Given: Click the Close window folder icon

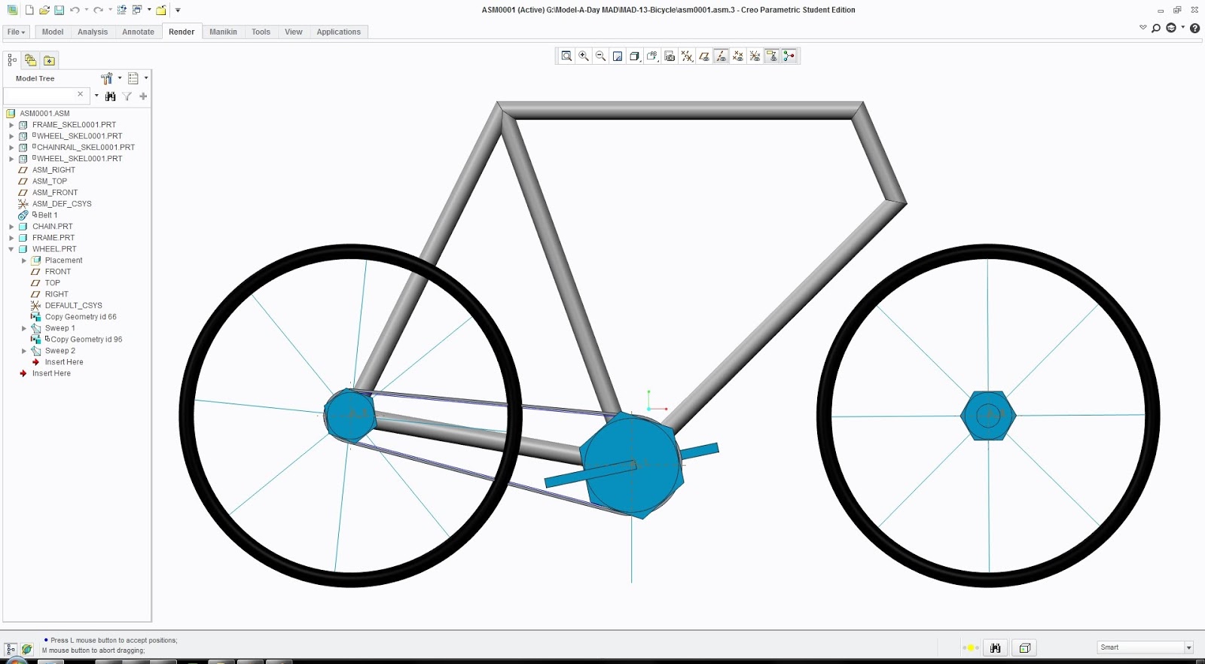Looking at the screenshot, I should 160,10.
